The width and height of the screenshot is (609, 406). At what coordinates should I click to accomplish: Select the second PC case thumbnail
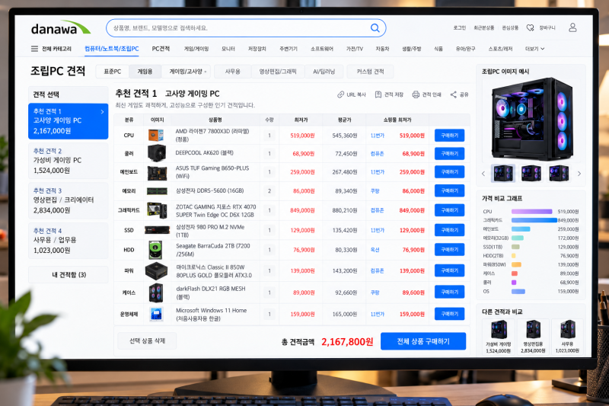pos(531,173)
